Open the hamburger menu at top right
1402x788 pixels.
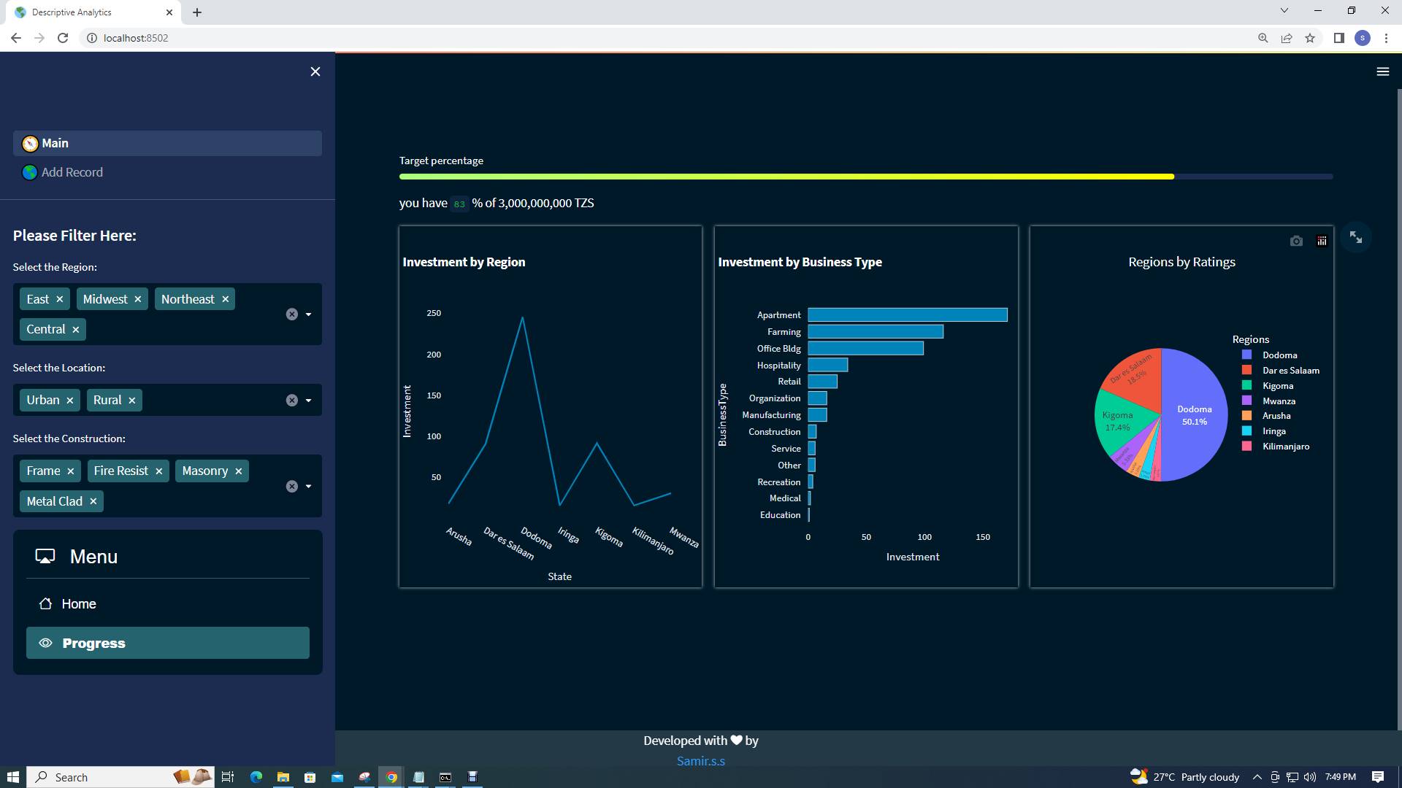click(1383, 71)
